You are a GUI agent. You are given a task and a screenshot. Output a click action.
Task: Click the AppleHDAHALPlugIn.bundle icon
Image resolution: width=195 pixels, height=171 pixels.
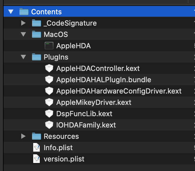coord(49,80)
